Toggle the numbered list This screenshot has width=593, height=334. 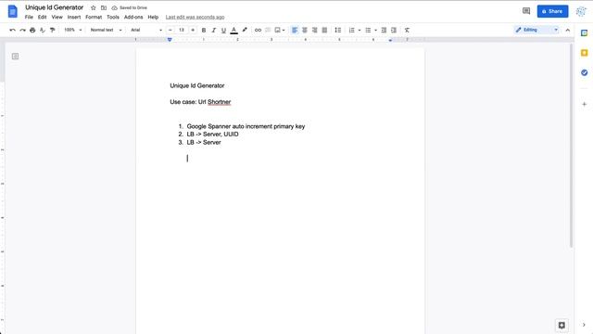click(352, 30)
